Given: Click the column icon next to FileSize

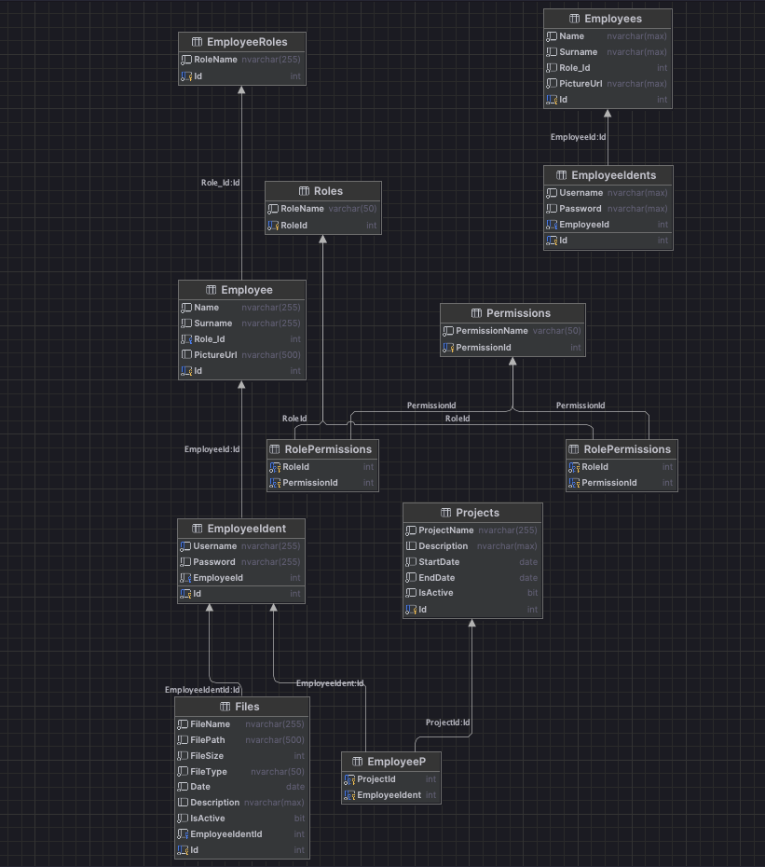Looking at the screenshot, I should [x=183, y=756].
